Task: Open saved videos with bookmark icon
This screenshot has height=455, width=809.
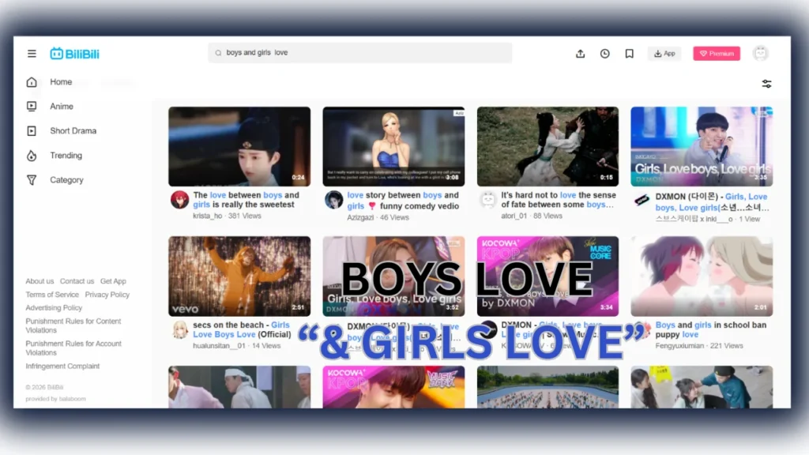Action: coord(629,53)
